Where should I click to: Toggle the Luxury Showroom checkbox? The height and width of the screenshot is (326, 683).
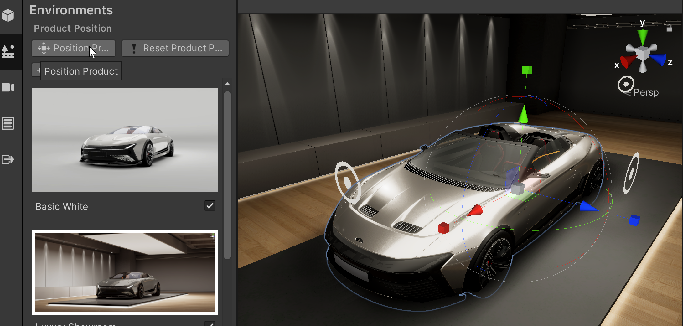tap(210, 324)
